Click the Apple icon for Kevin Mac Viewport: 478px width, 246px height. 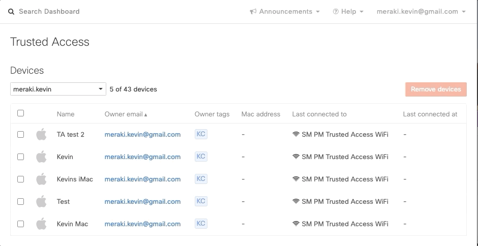41,224
